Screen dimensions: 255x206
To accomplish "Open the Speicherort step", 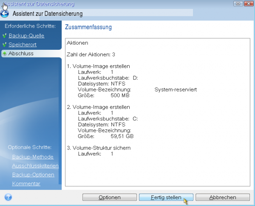I will (x=23, y=44).
